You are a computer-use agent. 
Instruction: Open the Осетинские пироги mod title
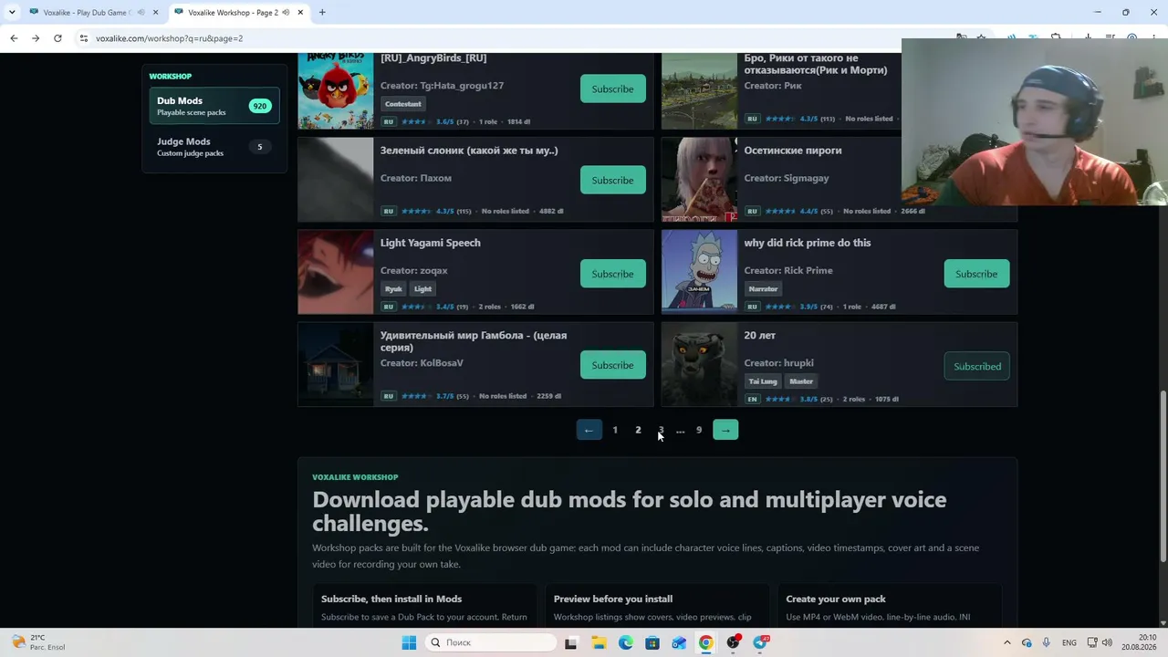pos(792,151)
